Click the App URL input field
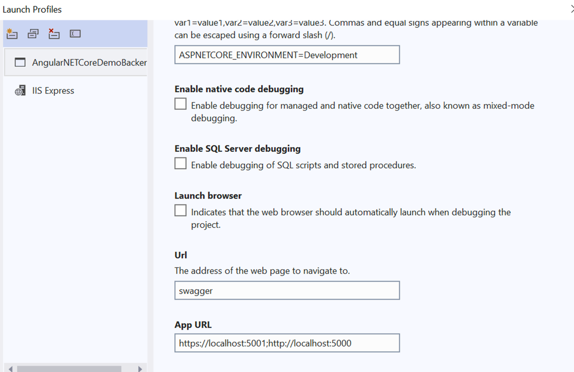 (x=287, y=343)
